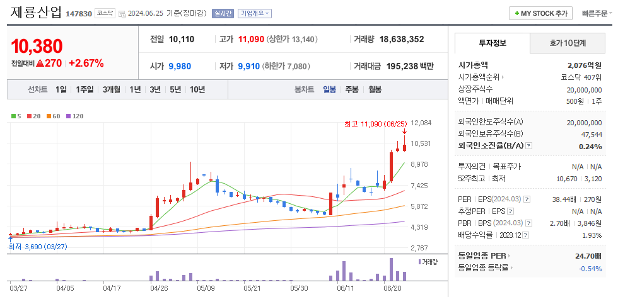Click the green 5-day moving average swatch
618x297 pixels.
click(13, 116)
